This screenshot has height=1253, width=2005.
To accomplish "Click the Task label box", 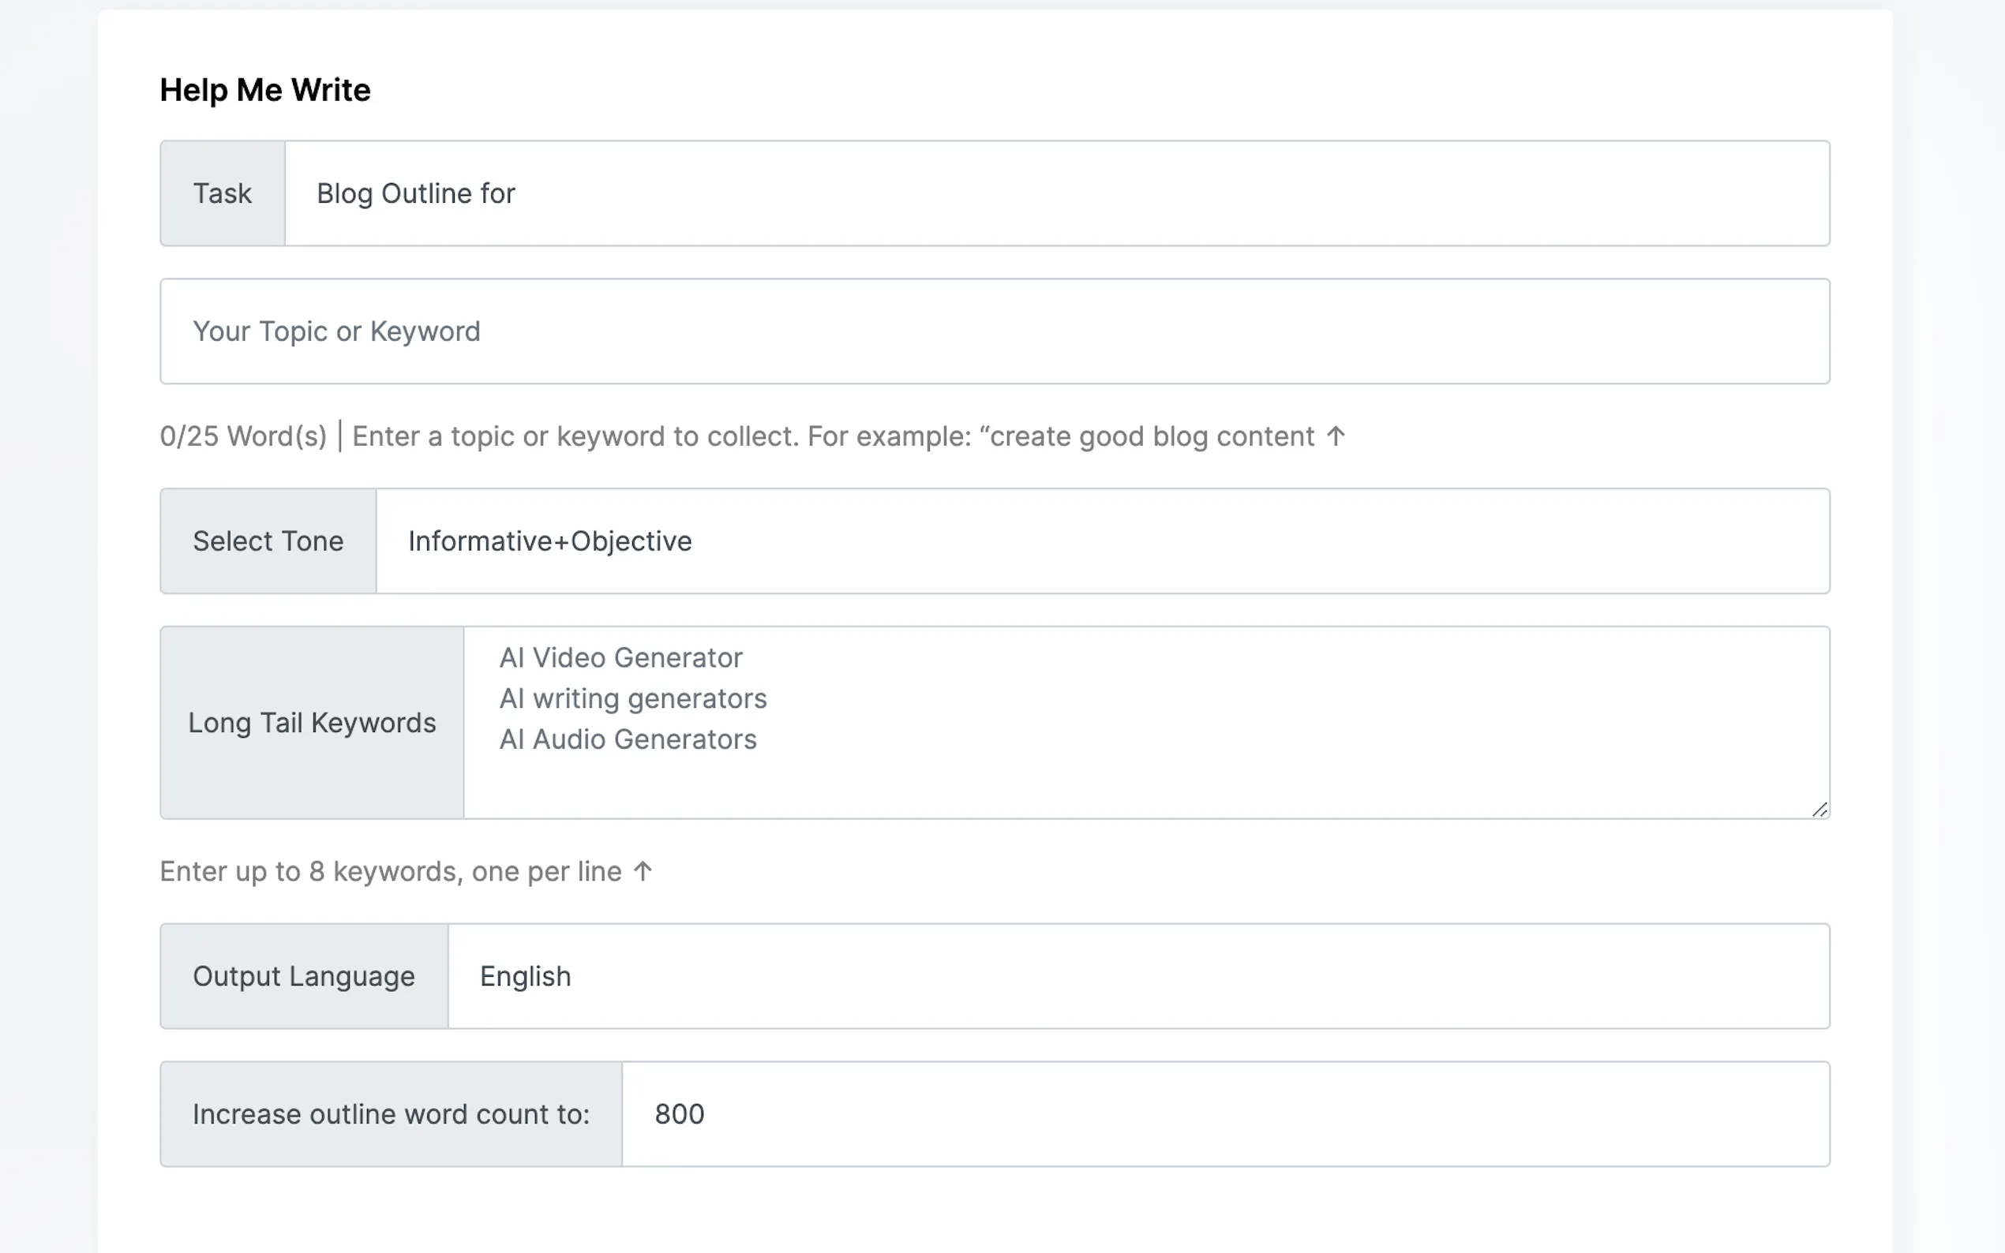I will click(x=222, y=193).
